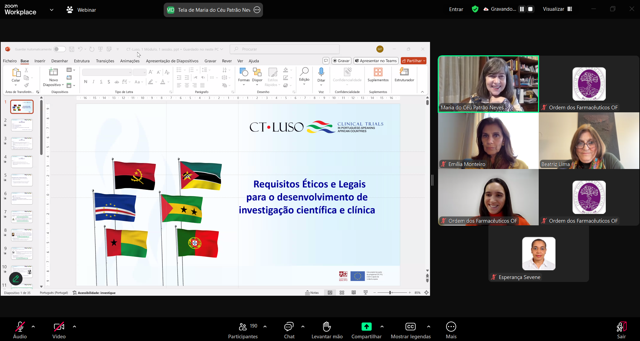Expand audio options caret beside Áudio
This screenshot has width=640, height=341.
[x=33, y=326]
